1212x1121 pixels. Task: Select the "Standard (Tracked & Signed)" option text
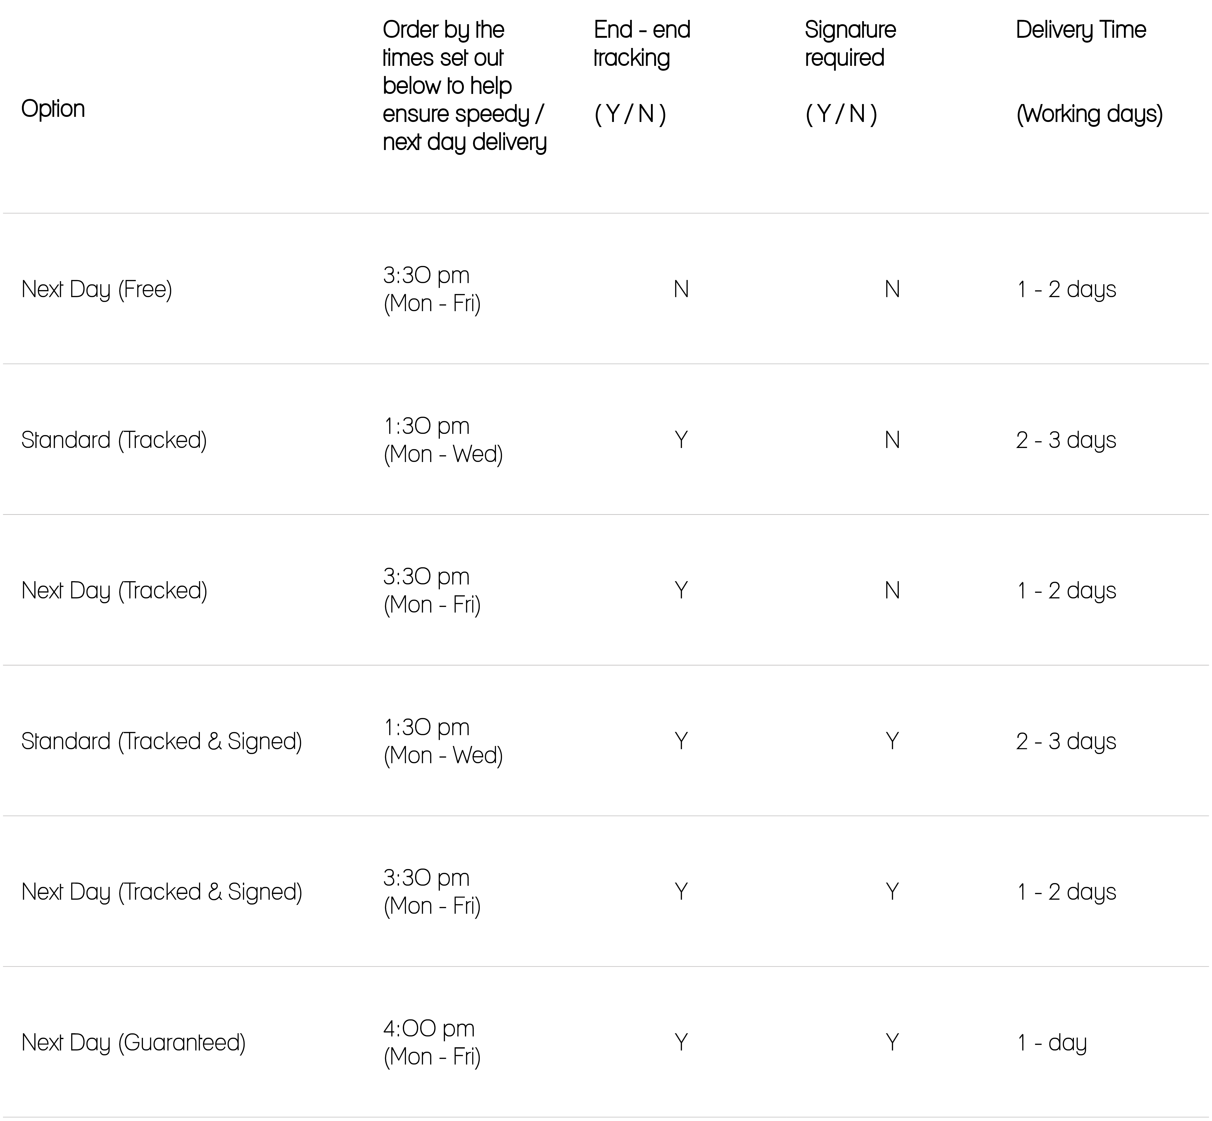pyautogui.click(x=161, y=741)
